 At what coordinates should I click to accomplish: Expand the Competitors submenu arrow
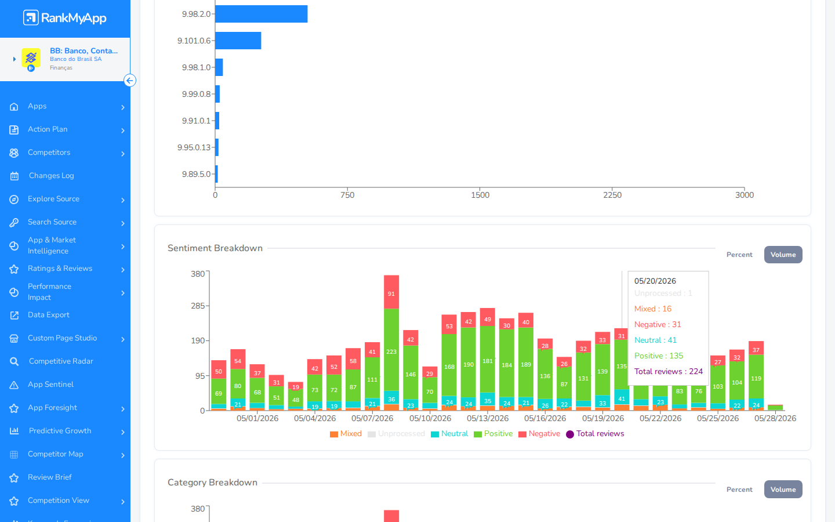point(123,153)
